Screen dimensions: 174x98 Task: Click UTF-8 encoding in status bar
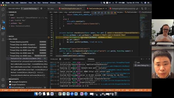[117, 90]
